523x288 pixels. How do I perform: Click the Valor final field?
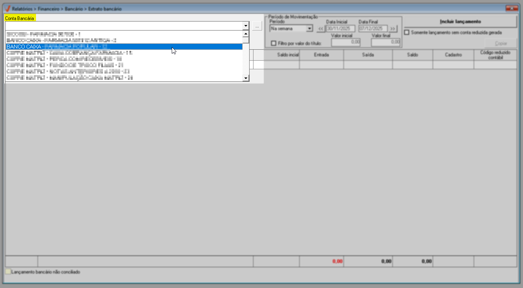click(x=386, y=42)
